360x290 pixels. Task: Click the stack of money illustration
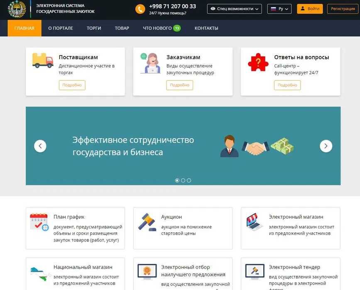[x=282, y=146]
